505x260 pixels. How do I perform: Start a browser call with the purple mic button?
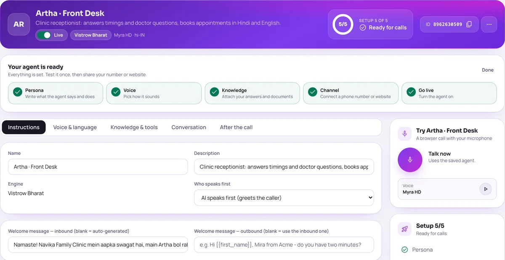pos(410,160)
